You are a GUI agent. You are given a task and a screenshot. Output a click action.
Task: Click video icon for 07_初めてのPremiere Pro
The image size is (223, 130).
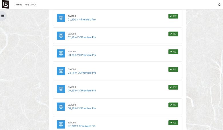click(x=61, y=124)
